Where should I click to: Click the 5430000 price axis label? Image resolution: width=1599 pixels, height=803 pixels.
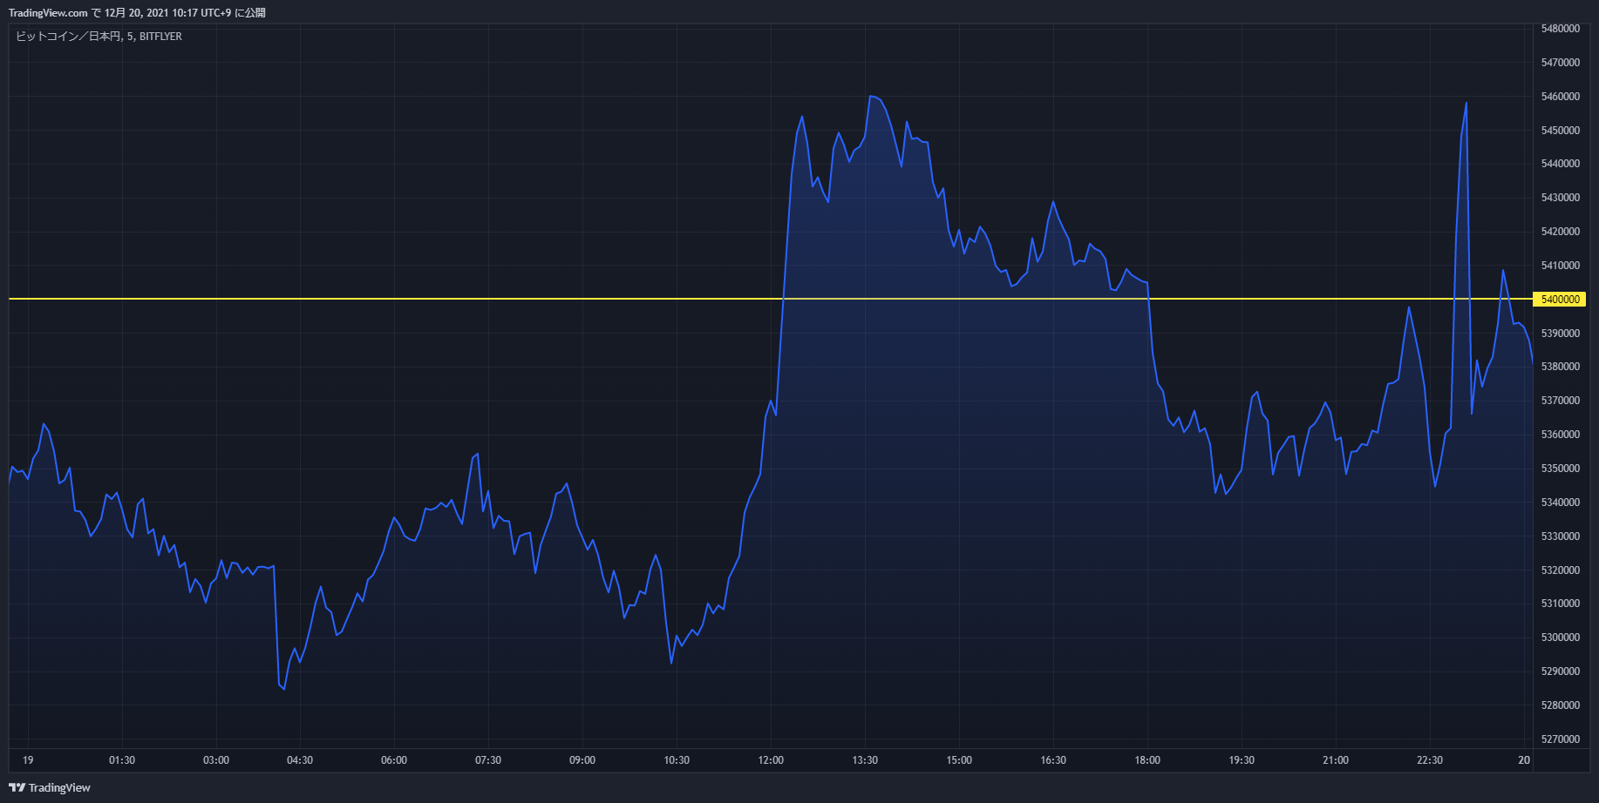point(1561,198)
